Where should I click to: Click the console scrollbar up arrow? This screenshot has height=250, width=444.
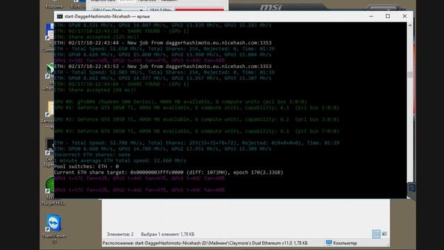[x=410, y=25]
